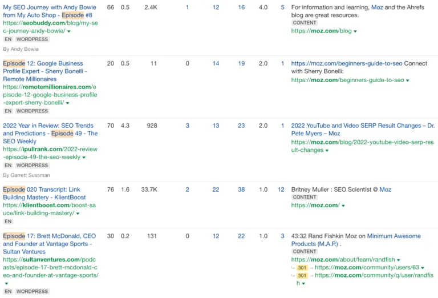
Task: Select traffic value 928
Action: click(x=152, y=126)
